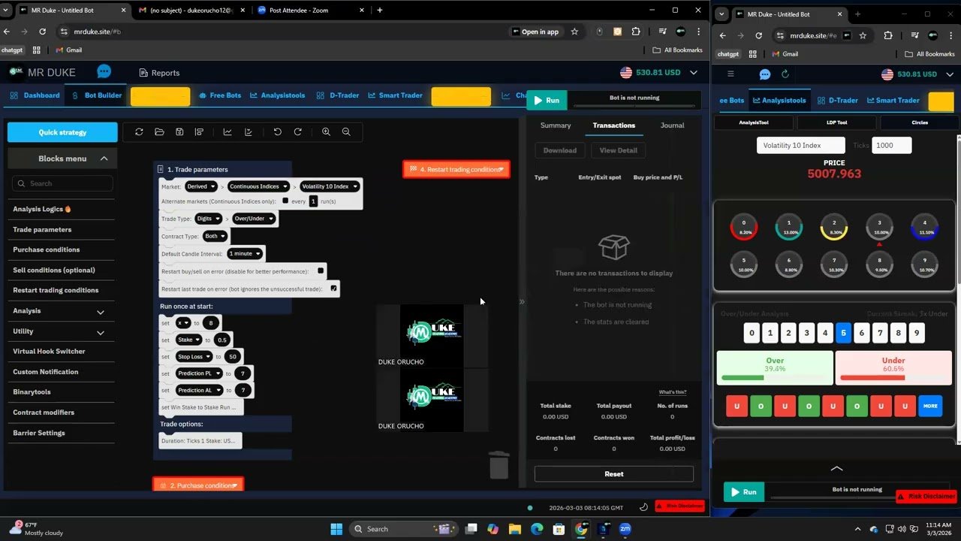Zoom out of the bot workspace
961x541 pixels.
coord(346,131)
